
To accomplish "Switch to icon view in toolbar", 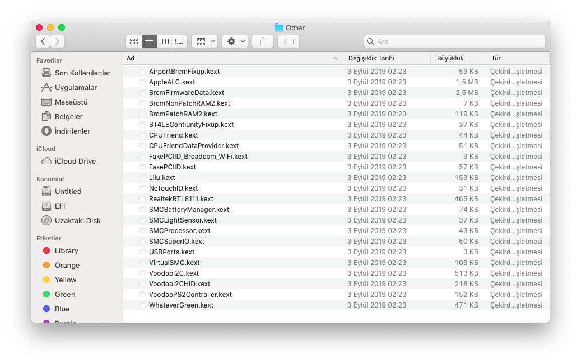I will tap(134, 41).
